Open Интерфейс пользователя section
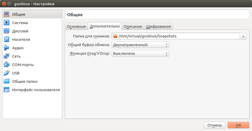Viewport: 252px width, 131px height. tap(32, 90)
